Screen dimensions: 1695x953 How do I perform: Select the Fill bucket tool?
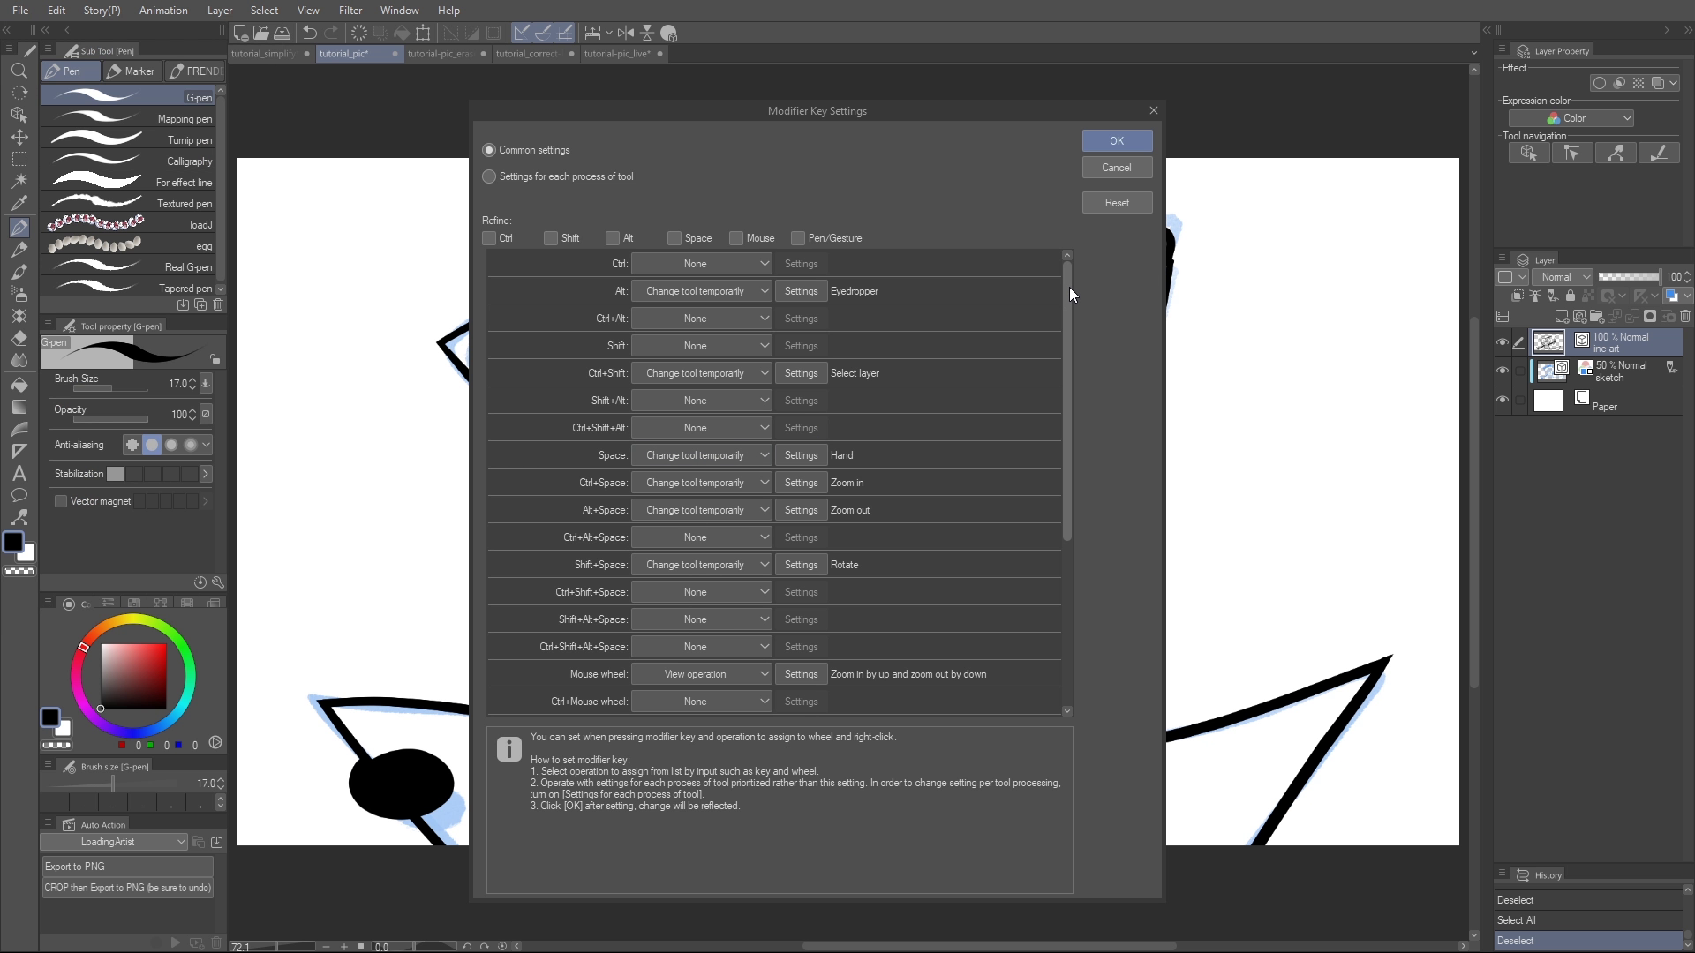click(x=19, y=385)
